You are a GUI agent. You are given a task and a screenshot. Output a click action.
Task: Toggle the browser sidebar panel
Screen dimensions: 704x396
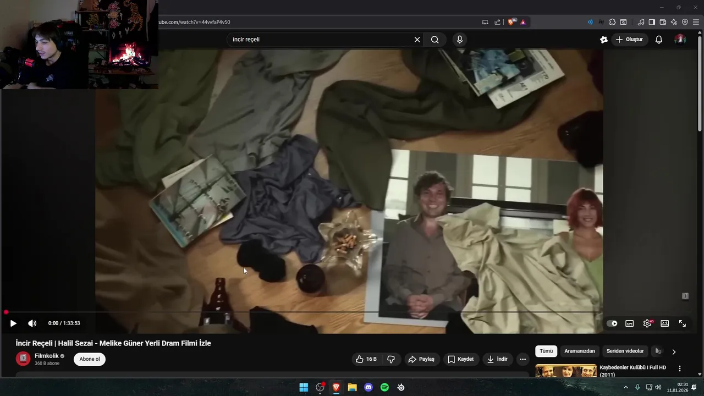[652, 22]
